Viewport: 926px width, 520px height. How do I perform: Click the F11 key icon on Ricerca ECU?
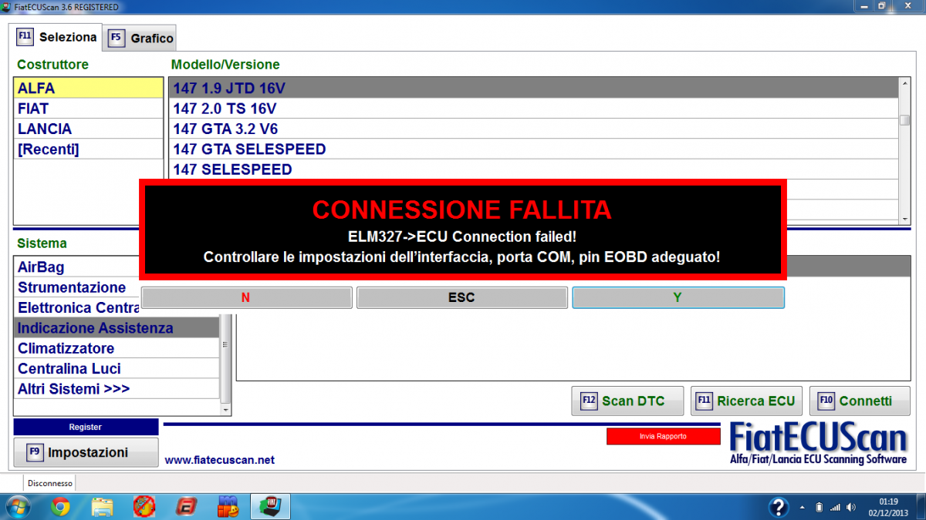click(704, 401)
